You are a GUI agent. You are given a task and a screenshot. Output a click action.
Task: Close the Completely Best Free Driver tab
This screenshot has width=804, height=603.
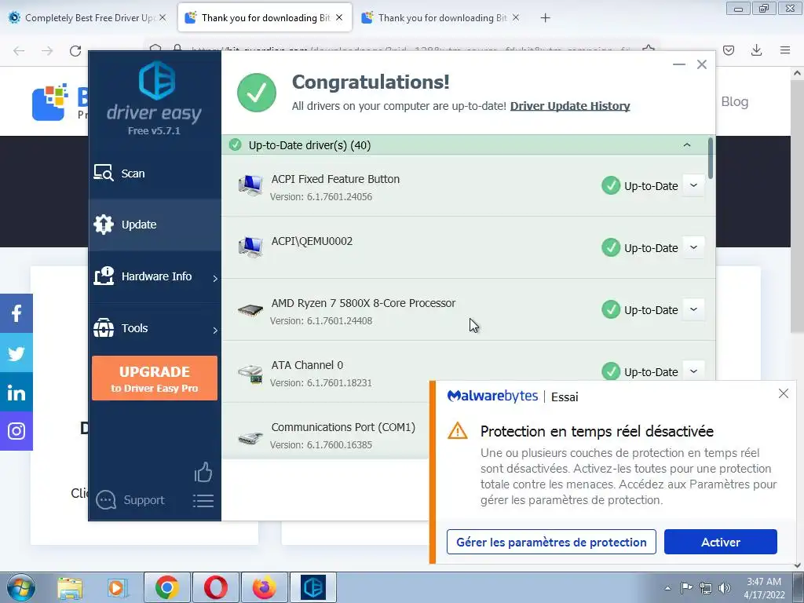pos(163,17)
